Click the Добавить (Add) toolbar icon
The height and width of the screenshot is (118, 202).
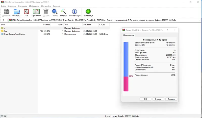pyautogui.click(x=7, y=12)
